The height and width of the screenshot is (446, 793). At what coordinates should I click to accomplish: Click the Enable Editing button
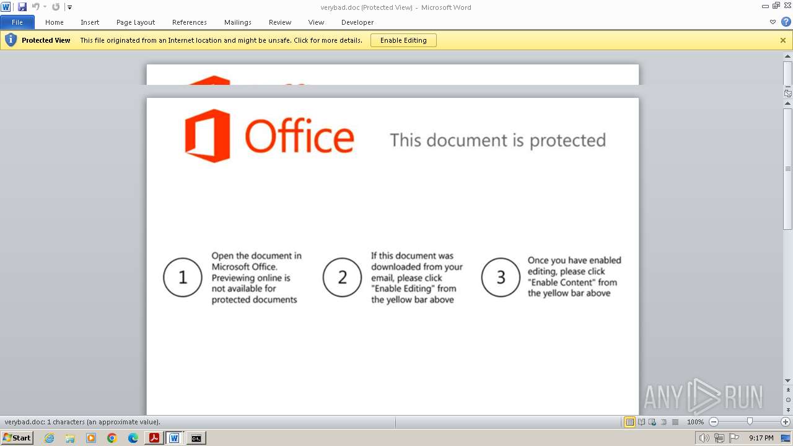pyautogui.click(x=403, y=40)
